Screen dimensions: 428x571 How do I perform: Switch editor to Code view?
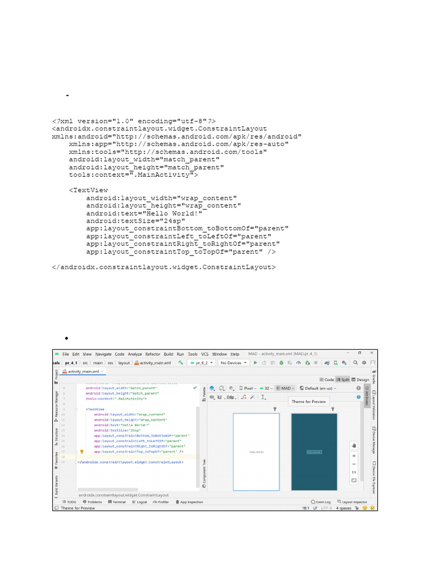[x=327, y=379]
